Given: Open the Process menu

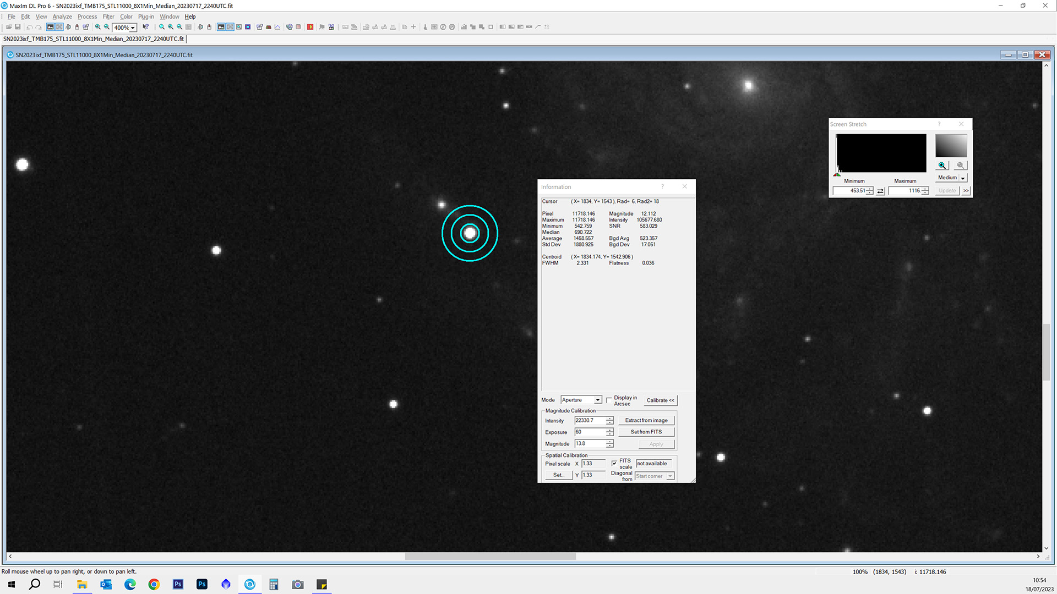Looking at the screenshot, I should point(87,16).
